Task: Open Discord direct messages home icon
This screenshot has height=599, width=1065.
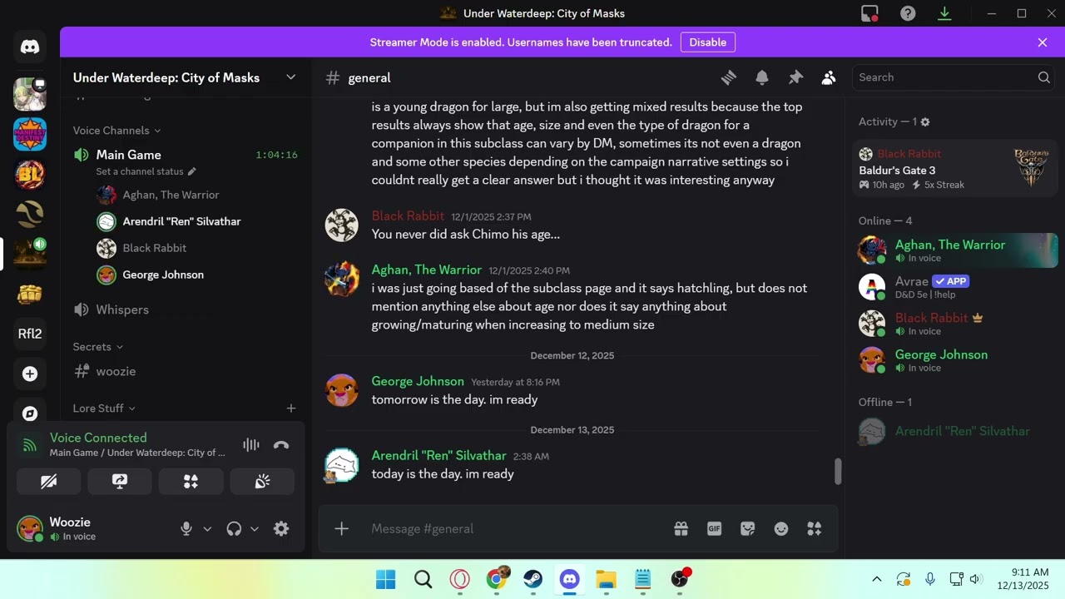Action: tap(30, 47)
